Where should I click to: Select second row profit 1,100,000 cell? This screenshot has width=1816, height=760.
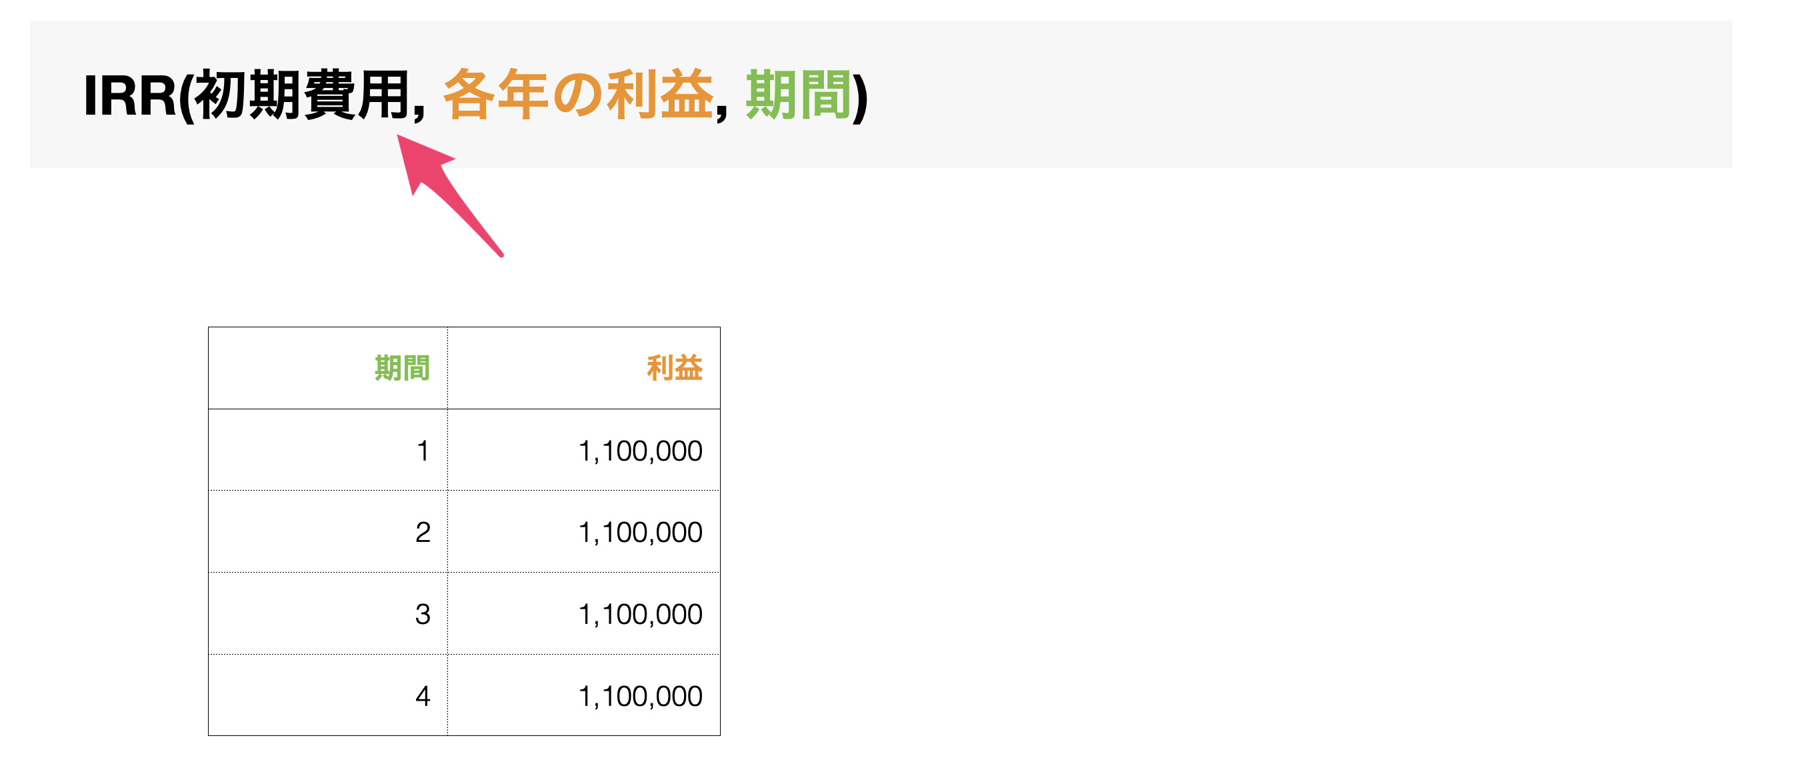tap(584, 531)
